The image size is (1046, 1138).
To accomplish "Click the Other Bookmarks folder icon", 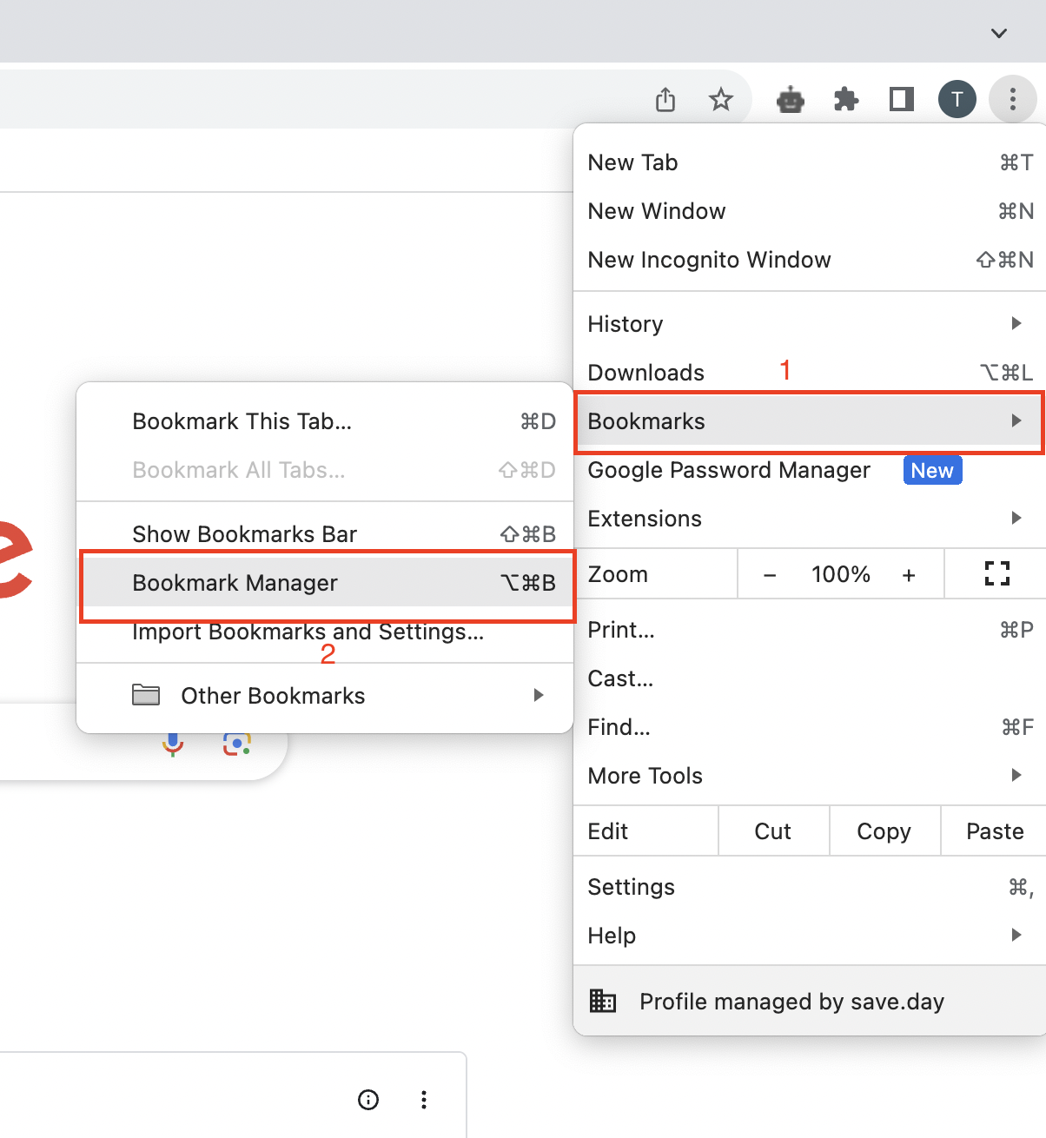I will [x=146, y=694].
